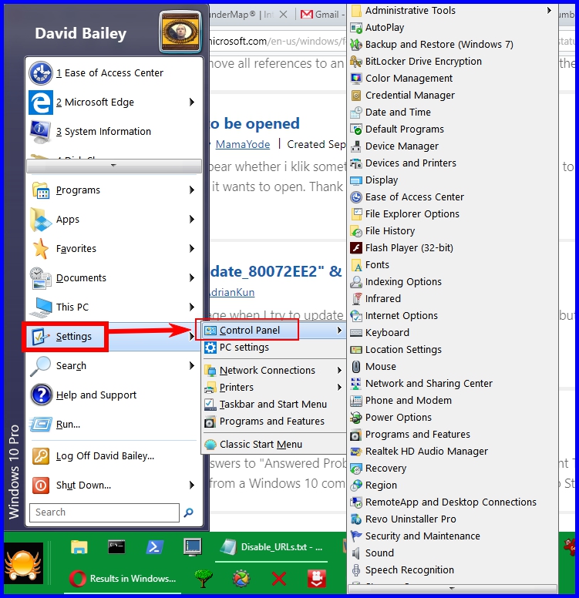
Task: Open AutoPlay in Control Panel list
Action: (453, 28)
